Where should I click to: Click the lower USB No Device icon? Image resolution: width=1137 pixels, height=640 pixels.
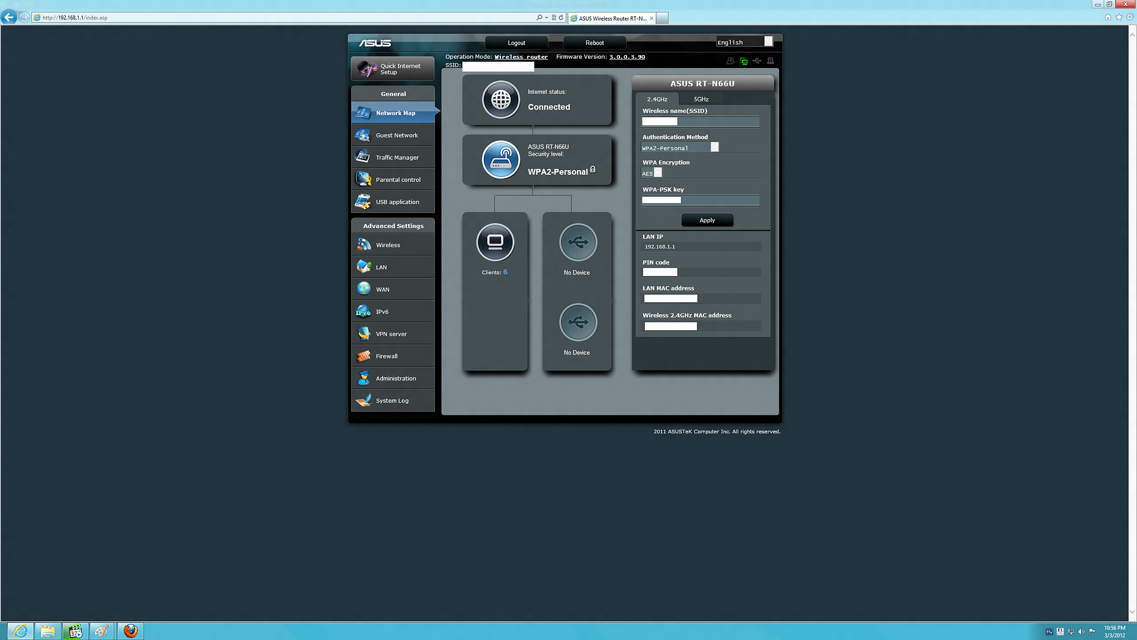tap(577, 322)
